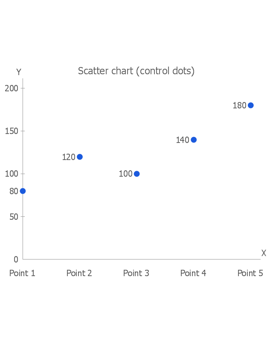Click the 0 origin label
Viewport: 273px width, 347px height.
pos(16,260)
